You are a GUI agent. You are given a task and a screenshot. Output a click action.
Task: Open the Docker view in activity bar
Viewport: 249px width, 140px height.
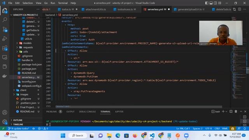pos(5,76)
